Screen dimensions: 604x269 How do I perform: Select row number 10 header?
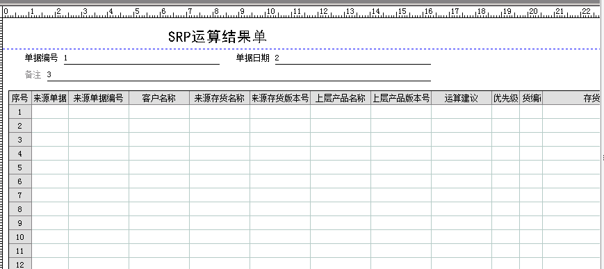click(x=20, y=237)
